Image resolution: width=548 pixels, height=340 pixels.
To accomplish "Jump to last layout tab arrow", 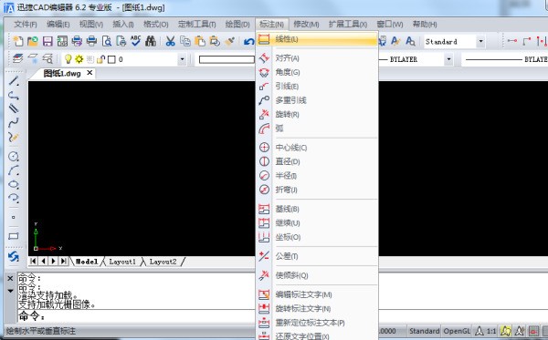I will [63, 261].
